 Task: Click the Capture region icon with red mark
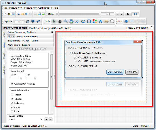click(22, 21)
